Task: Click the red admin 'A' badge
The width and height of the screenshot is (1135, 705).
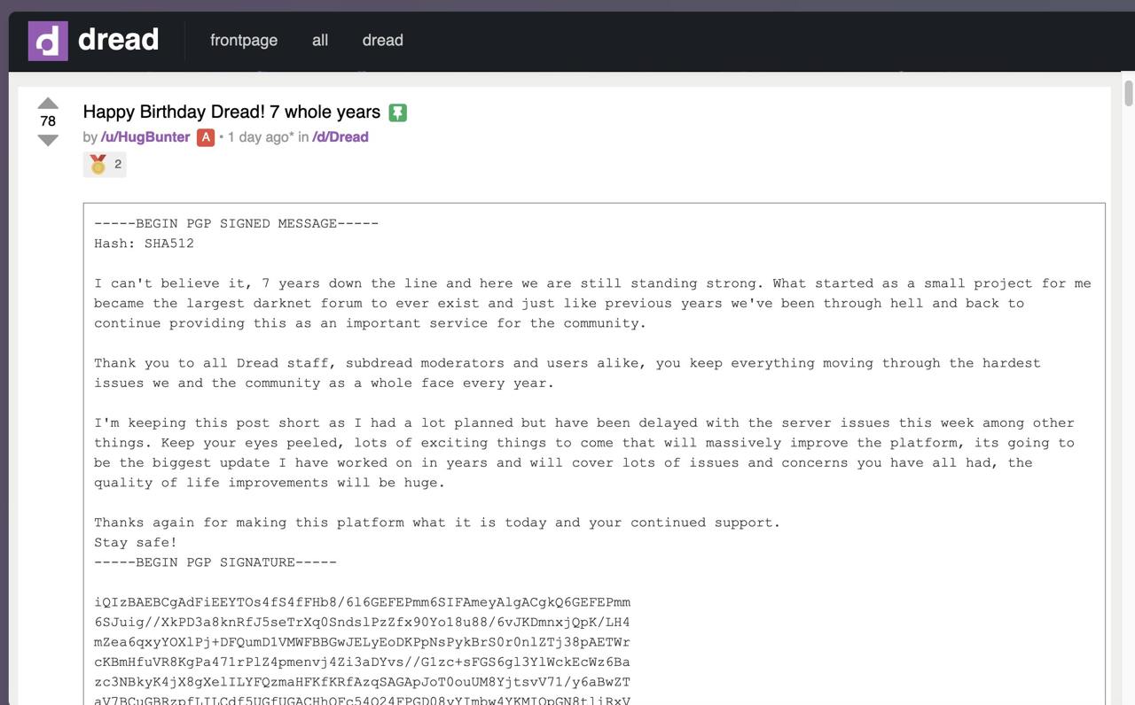Action: (x=206, y=137)
